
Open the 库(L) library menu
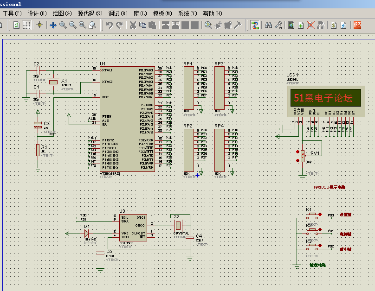(140, 13)
